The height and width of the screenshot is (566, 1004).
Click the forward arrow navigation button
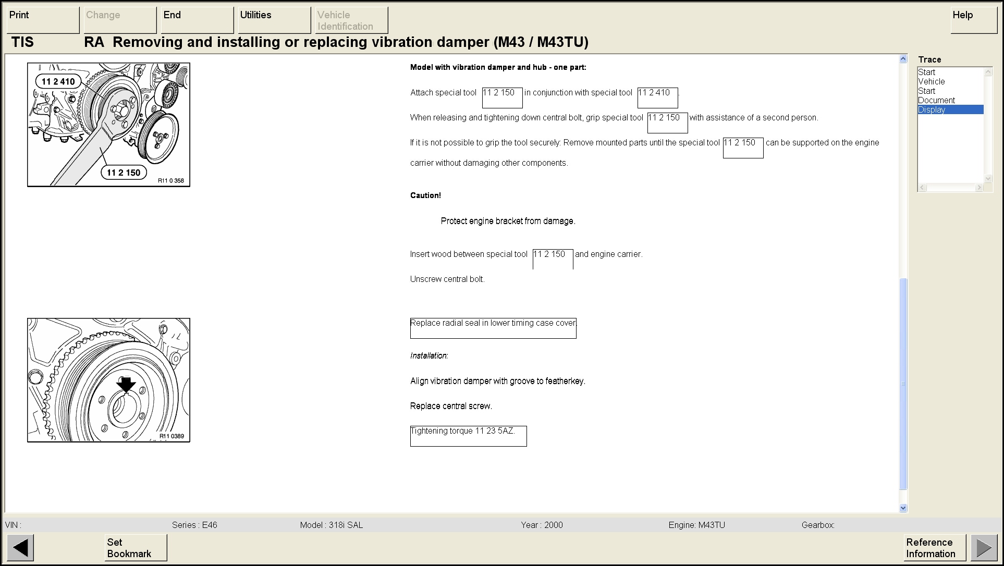(x=984, y=548)
